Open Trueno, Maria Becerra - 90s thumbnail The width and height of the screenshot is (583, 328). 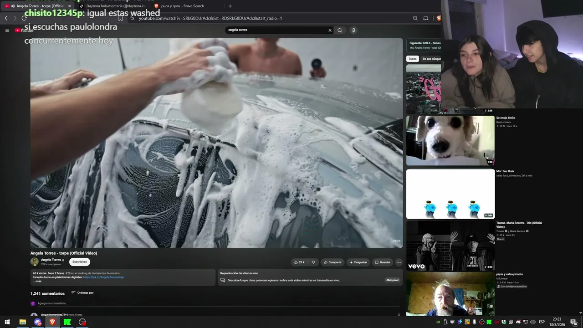450,246
